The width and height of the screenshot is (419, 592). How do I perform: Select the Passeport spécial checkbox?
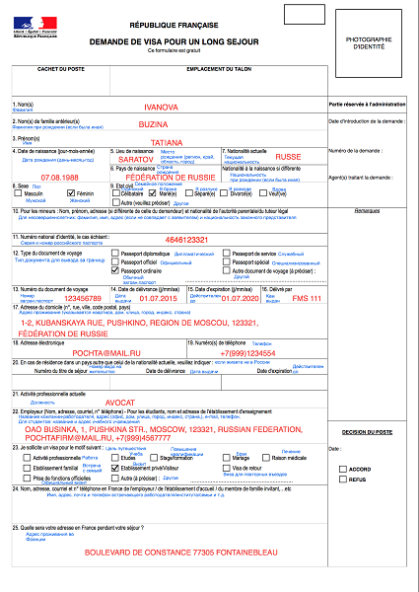[227, 261]
